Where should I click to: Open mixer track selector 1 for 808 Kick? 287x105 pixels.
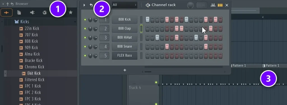[104, 20]
